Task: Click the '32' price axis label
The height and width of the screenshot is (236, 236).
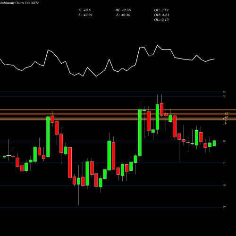Action: (224, 185)
